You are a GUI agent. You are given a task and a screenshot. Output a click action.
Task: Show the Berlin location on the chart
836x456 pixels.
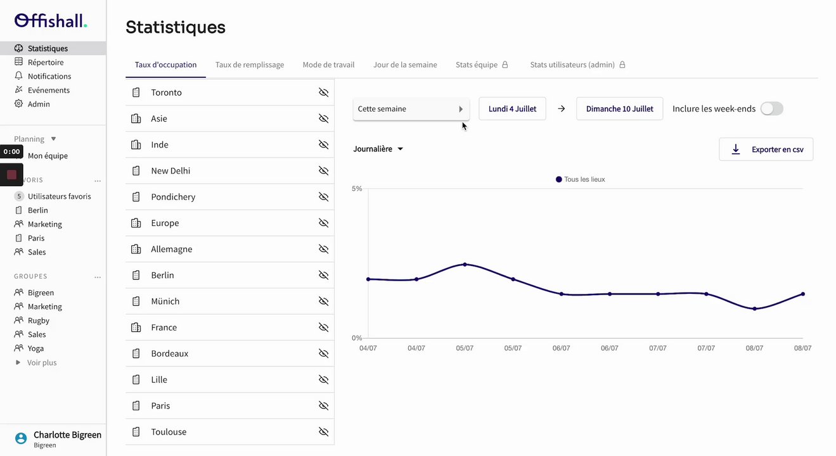(323, 275)
